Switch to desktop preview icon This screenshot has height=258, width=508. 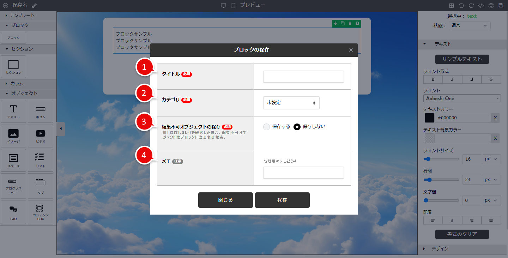click(x=223, y=5)
